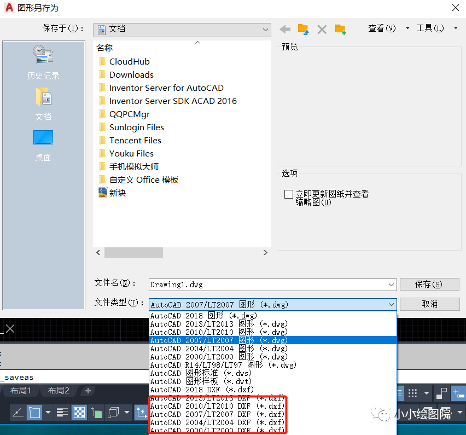Click the 取消 button
The width and height of the screenshot is (466, 435).
coord(429,304)
